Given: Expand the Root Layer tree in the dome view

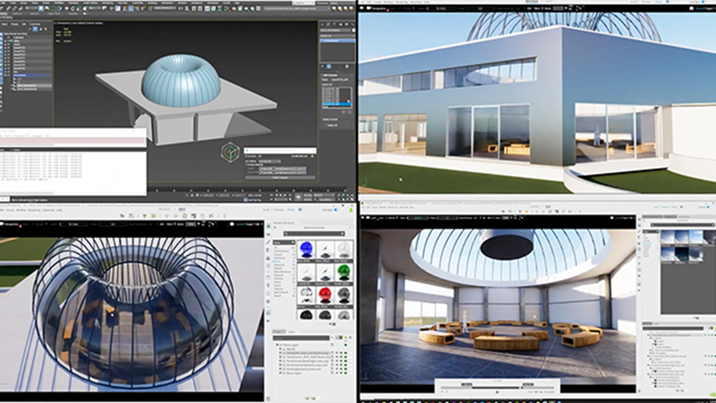Looking at the screenshot, I should pos(278,345).
